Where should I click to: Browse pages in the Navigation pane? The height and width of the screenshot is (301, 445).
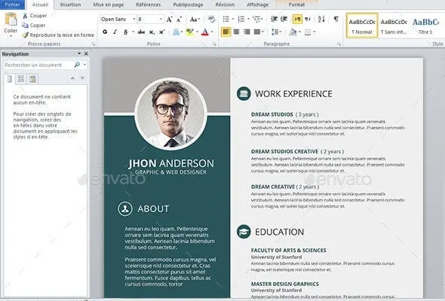(x=20, y=79)
